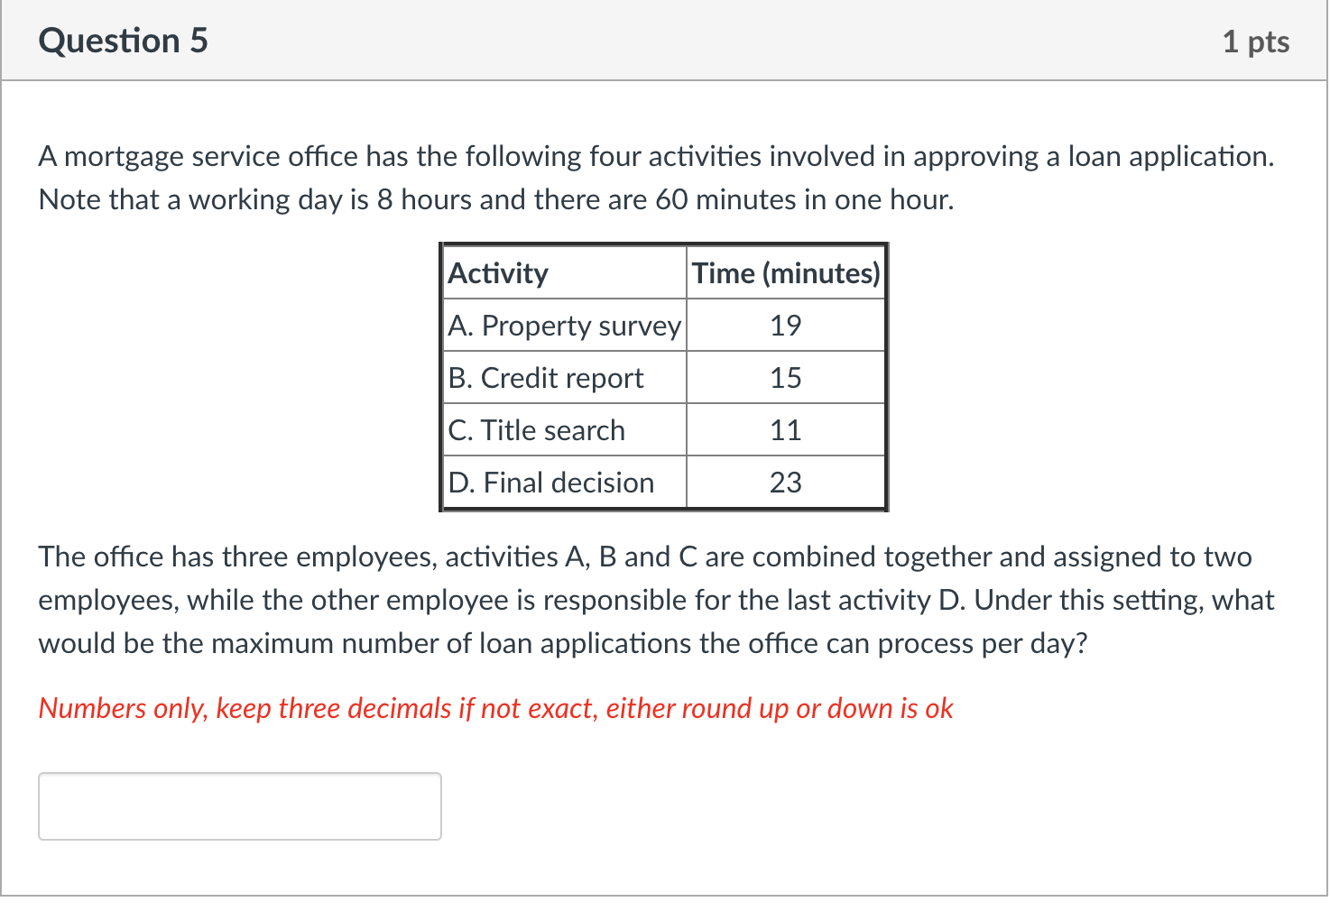Click the value 19 in the table
This screenshot has width=1330, height=911.
[x=786, y=325]
